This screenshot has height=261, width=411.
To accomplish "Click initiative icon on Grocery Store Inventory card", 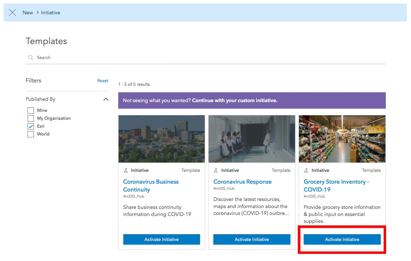I will 306,170.
